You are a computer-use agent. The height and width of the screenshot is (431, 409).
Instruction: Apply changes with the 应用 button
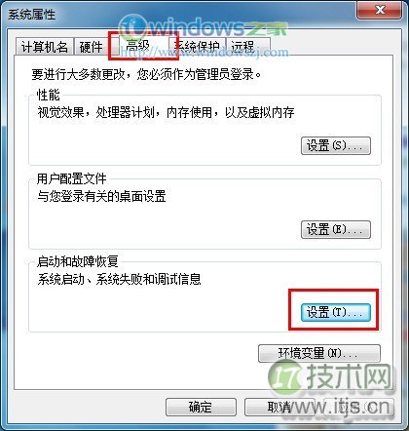tap(358, 407)
